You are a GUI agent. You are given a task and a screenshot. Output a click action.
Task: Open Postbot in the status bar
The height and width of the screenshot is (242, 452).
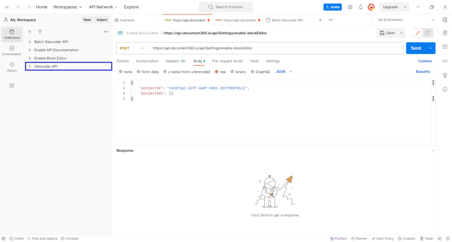338,238
